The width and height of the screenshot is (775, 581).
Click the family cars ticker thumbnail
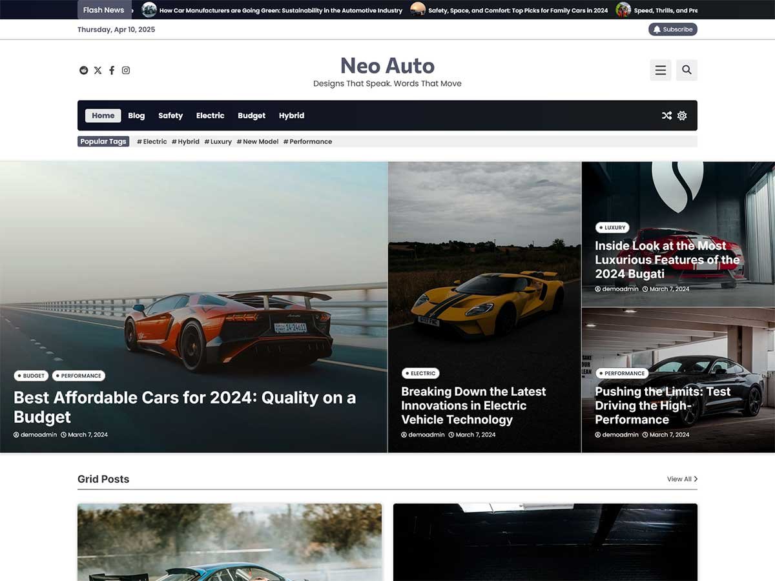pyautogui.click(x=418, y=10)
